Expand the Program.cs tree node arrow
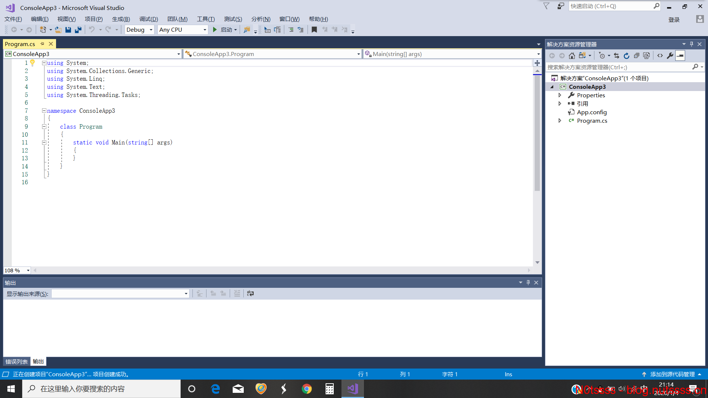This screenshot has height=398, width=708. click(x=560, y=121)
